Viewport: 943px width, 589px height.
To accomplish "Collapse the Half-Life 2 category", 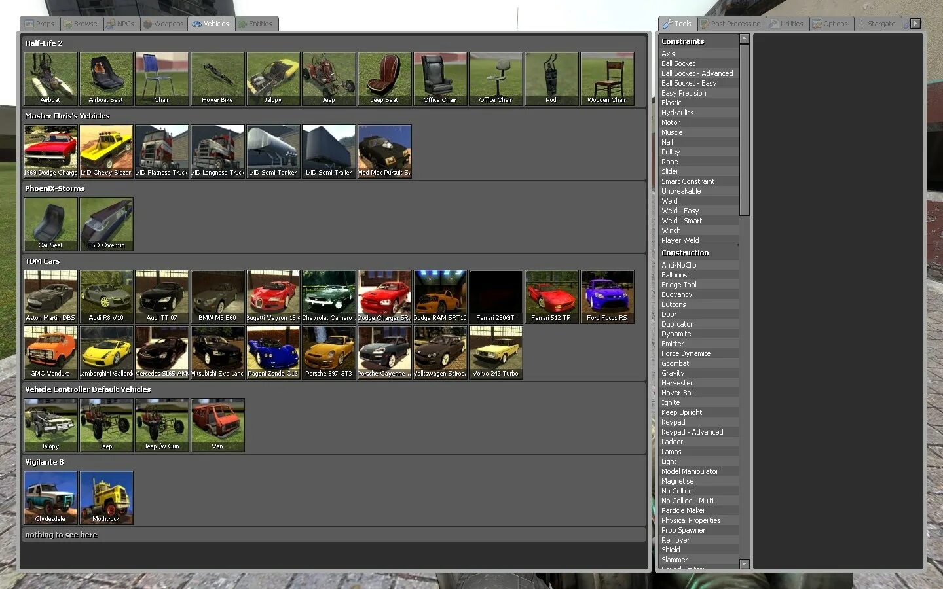I will click(x=334, y=43).
